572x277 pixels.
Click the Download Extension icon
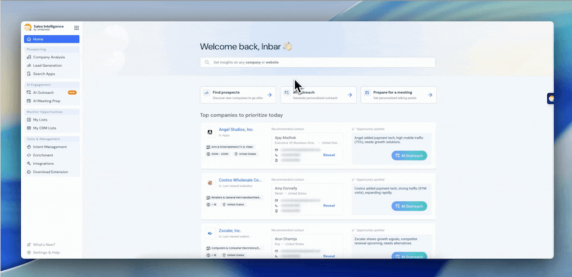(x=29, y=172)
